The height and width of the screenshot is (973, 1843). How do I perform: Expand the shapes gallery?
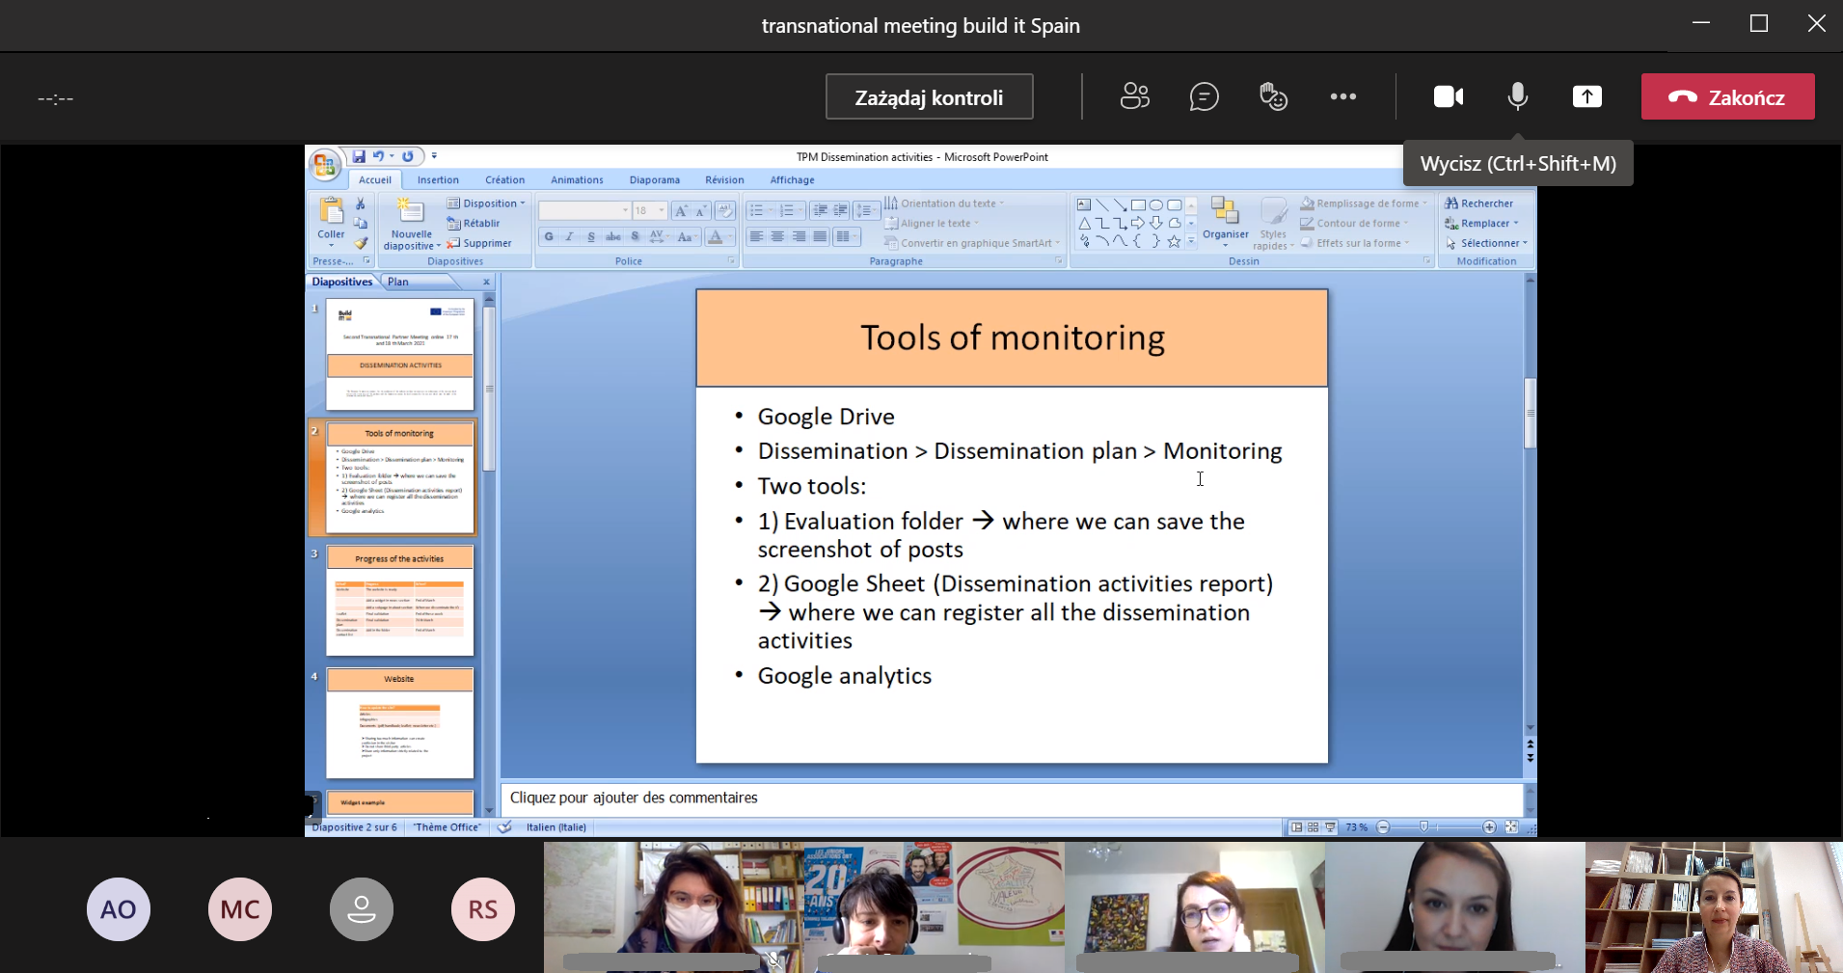[1191, 241]
